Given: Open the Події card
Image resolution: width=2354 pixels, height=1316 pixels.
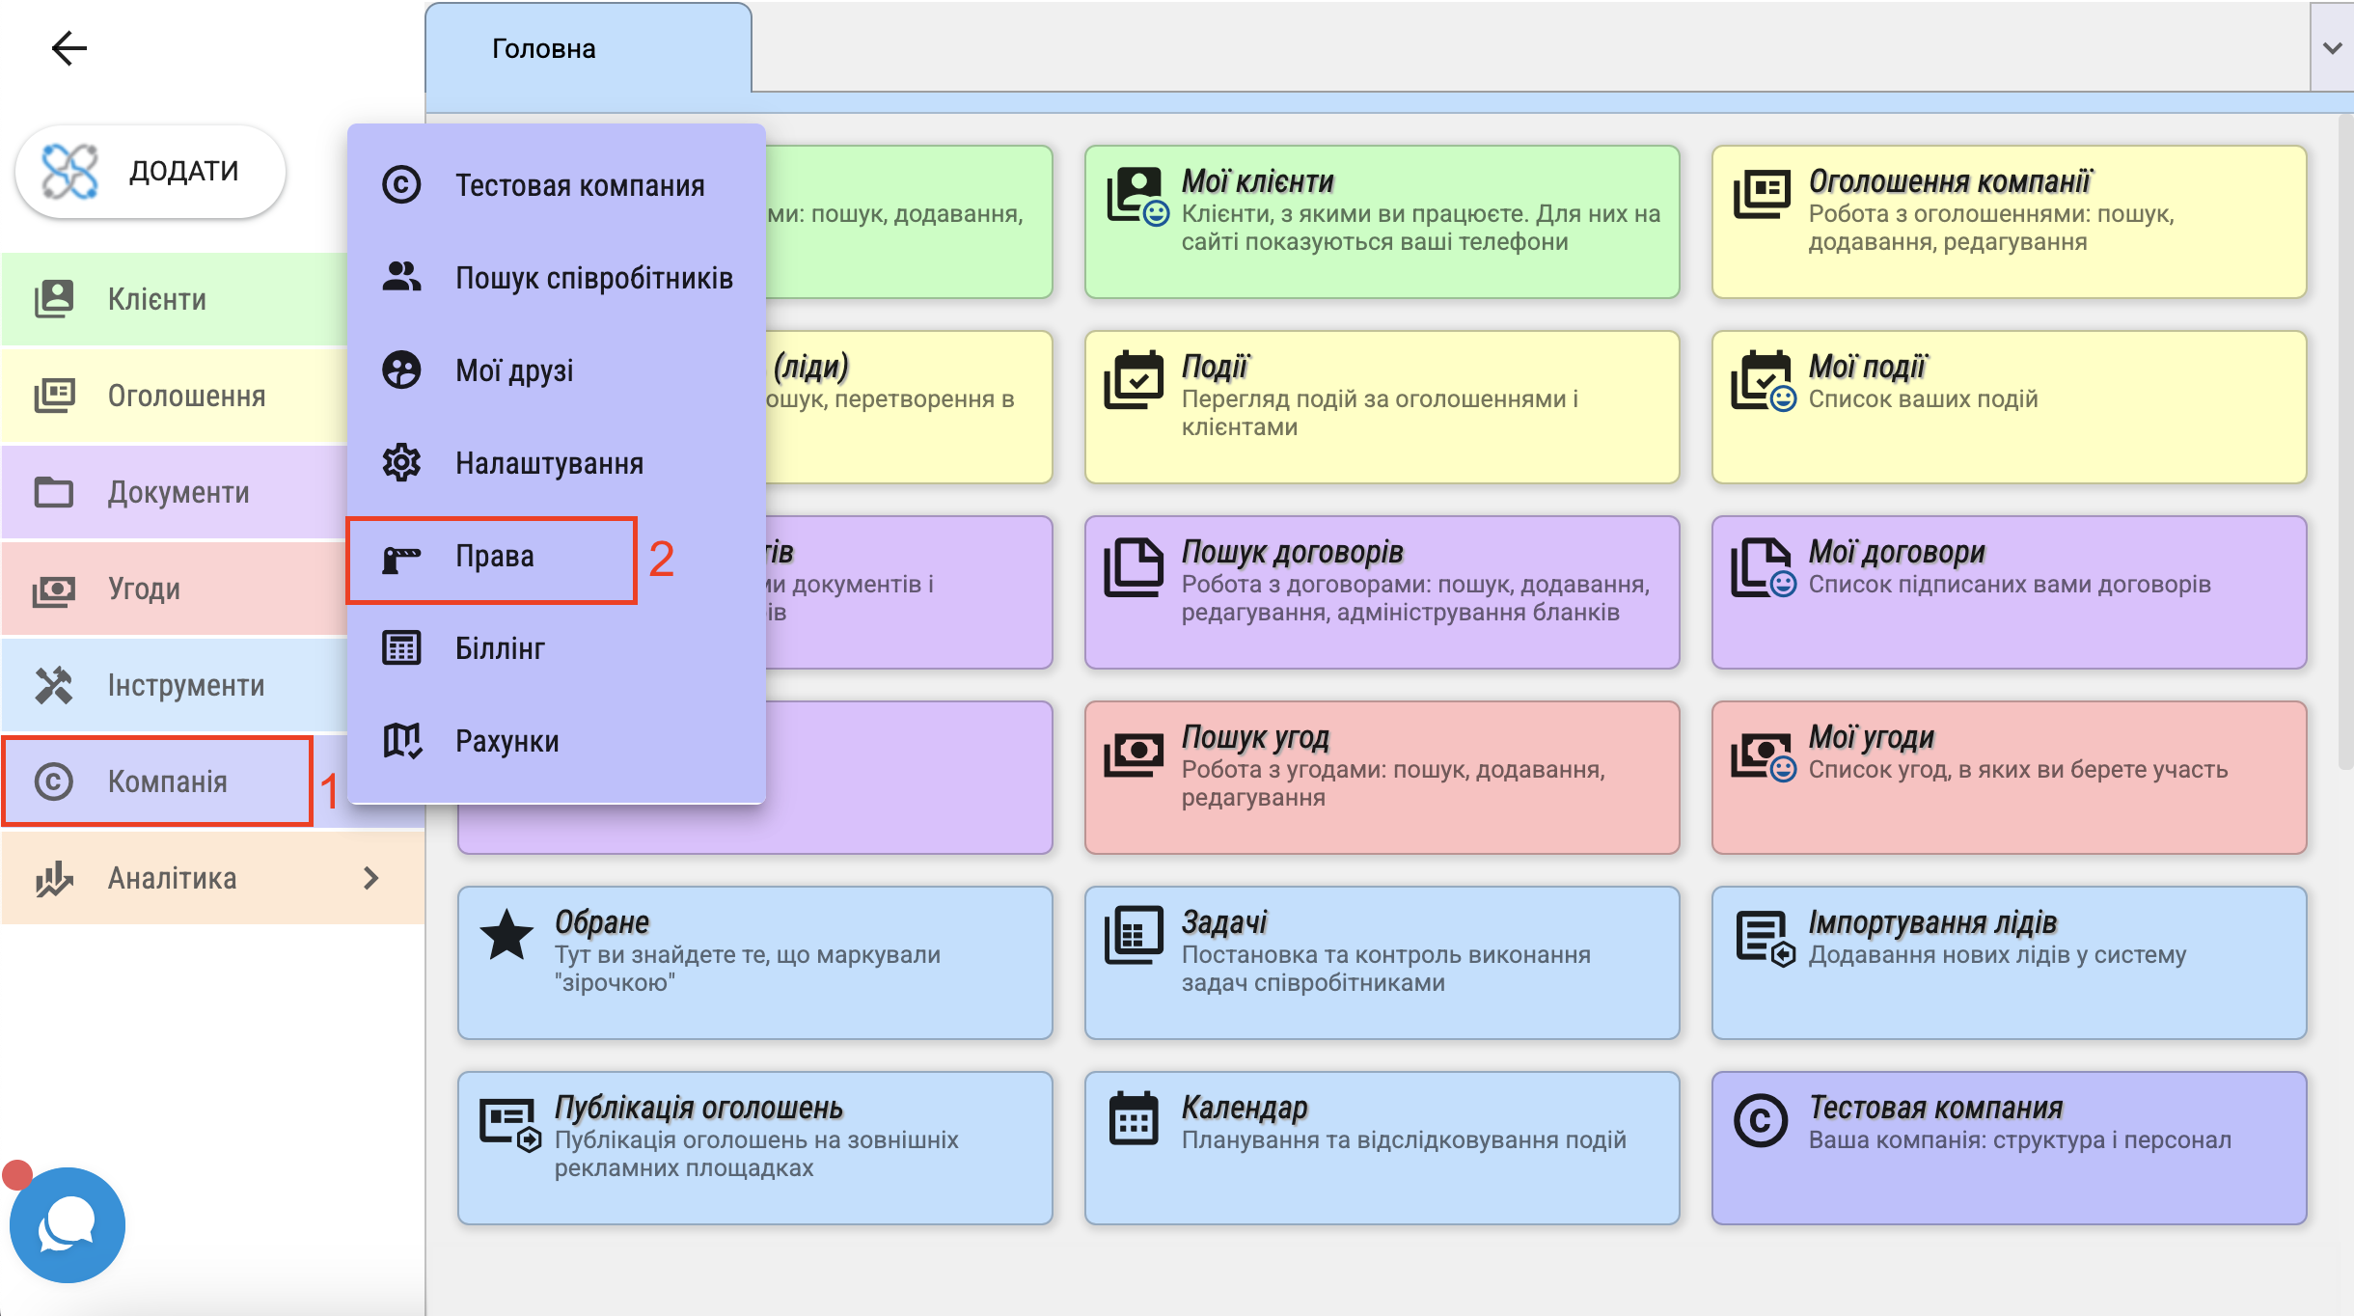Looking at the screenshot, I should tap(1382, 407).
